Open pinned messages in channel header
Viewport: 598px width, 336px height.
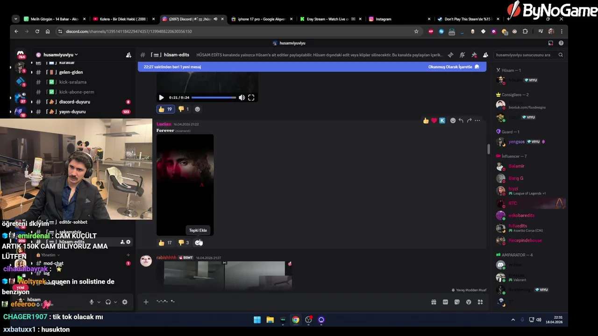click(474, 55)
